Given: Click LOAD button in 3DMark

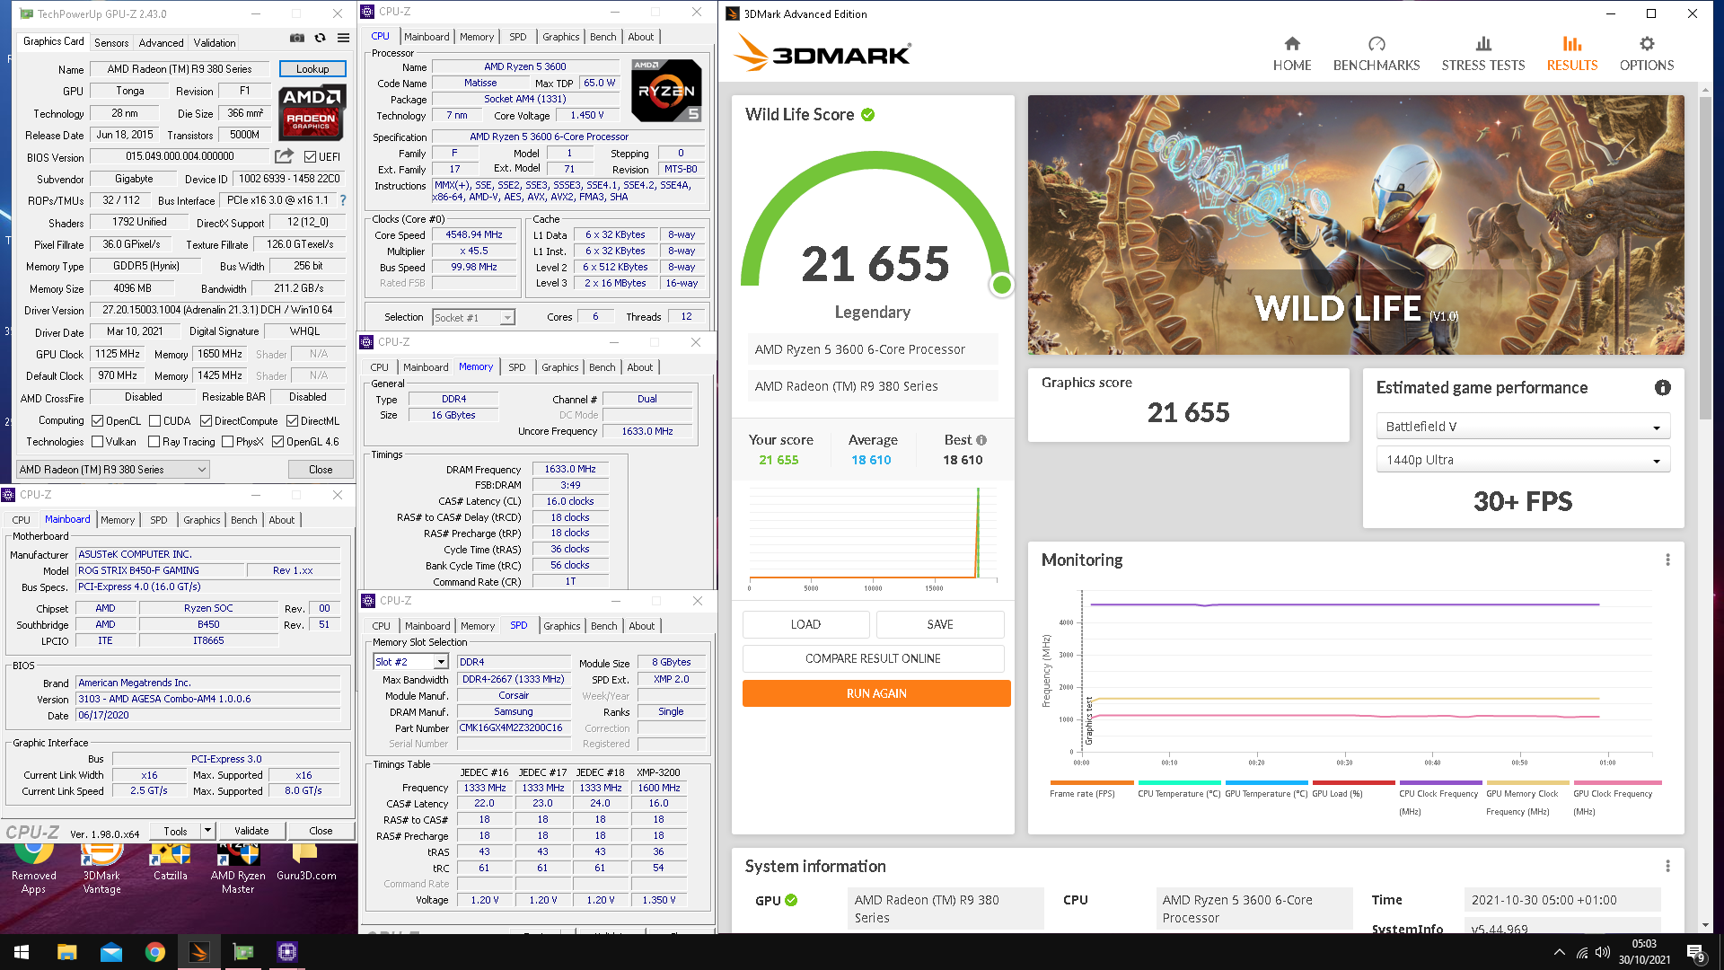Looking at the screenshot, I should (x=805, y=624).
